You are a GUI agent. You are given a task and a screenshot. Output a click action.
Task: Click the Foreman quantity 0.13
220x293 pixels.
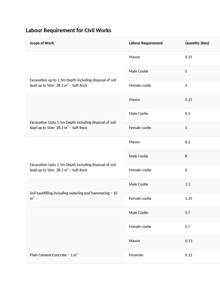pyautogui.click(x=188, y=255)
